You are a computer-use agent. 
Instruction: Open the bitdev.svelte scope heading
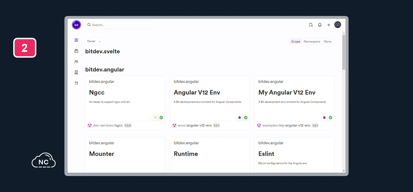pos(102,51)
